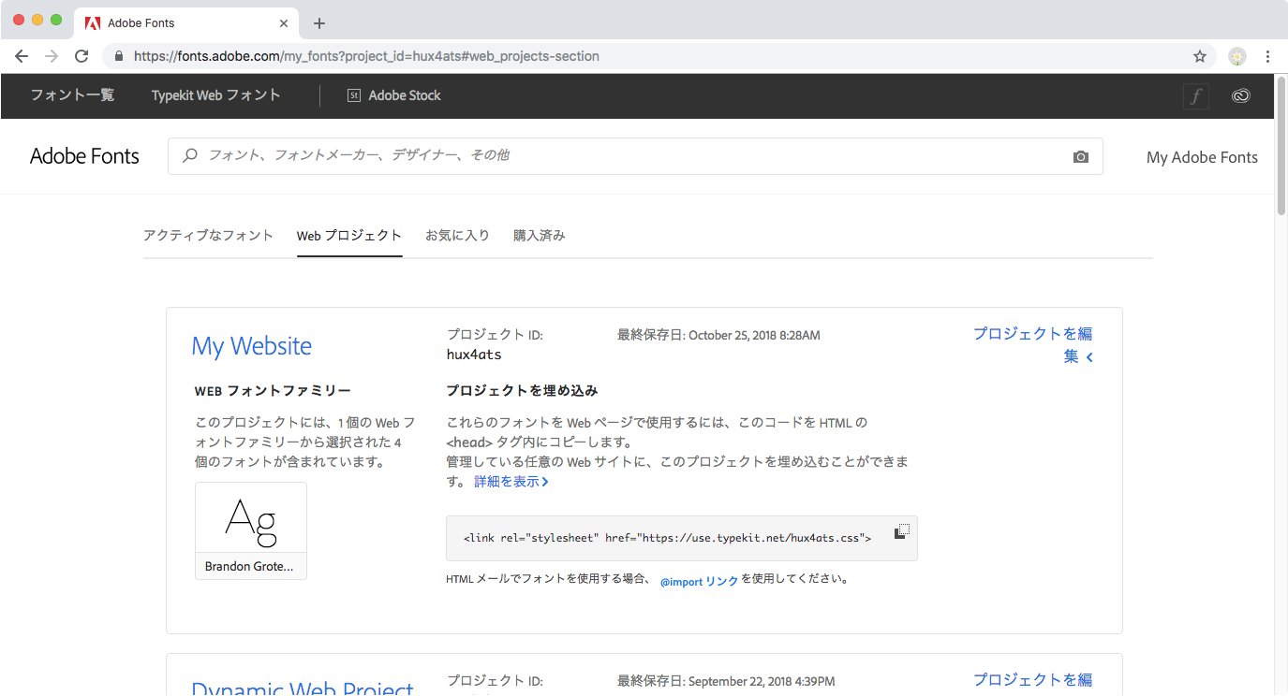The image size is (1288, 696).
Task: Click the page vertical scrollbar
Action: (1281, 145)
